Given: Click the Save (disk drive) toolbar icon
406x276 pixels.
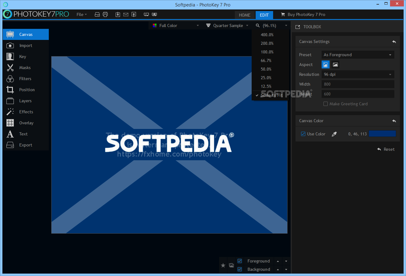Looking at the screenshot, I should click(x=97, y=14).
